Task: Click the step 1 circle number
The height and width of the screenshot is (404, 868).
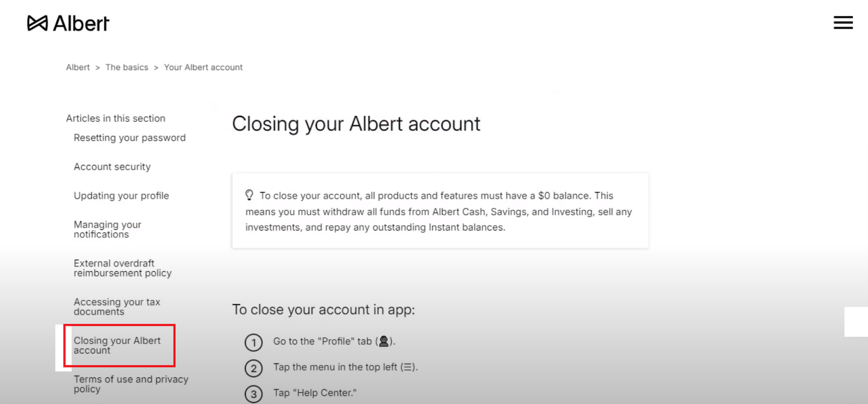Action: [253, 343]
